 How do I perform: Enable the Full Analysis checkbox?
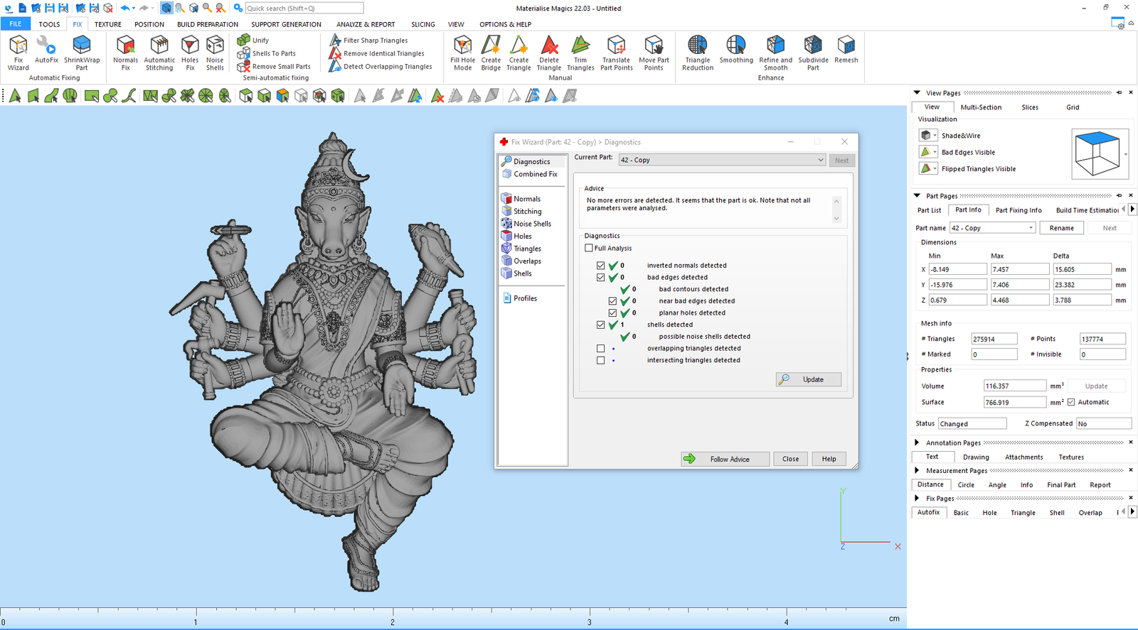click(589, 248)
